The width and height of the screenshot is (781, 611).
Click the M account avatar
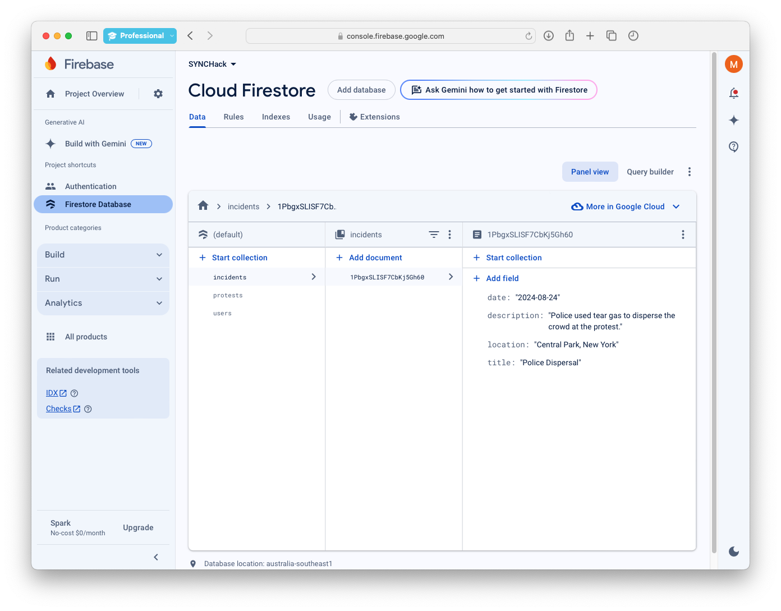(734, 65)
